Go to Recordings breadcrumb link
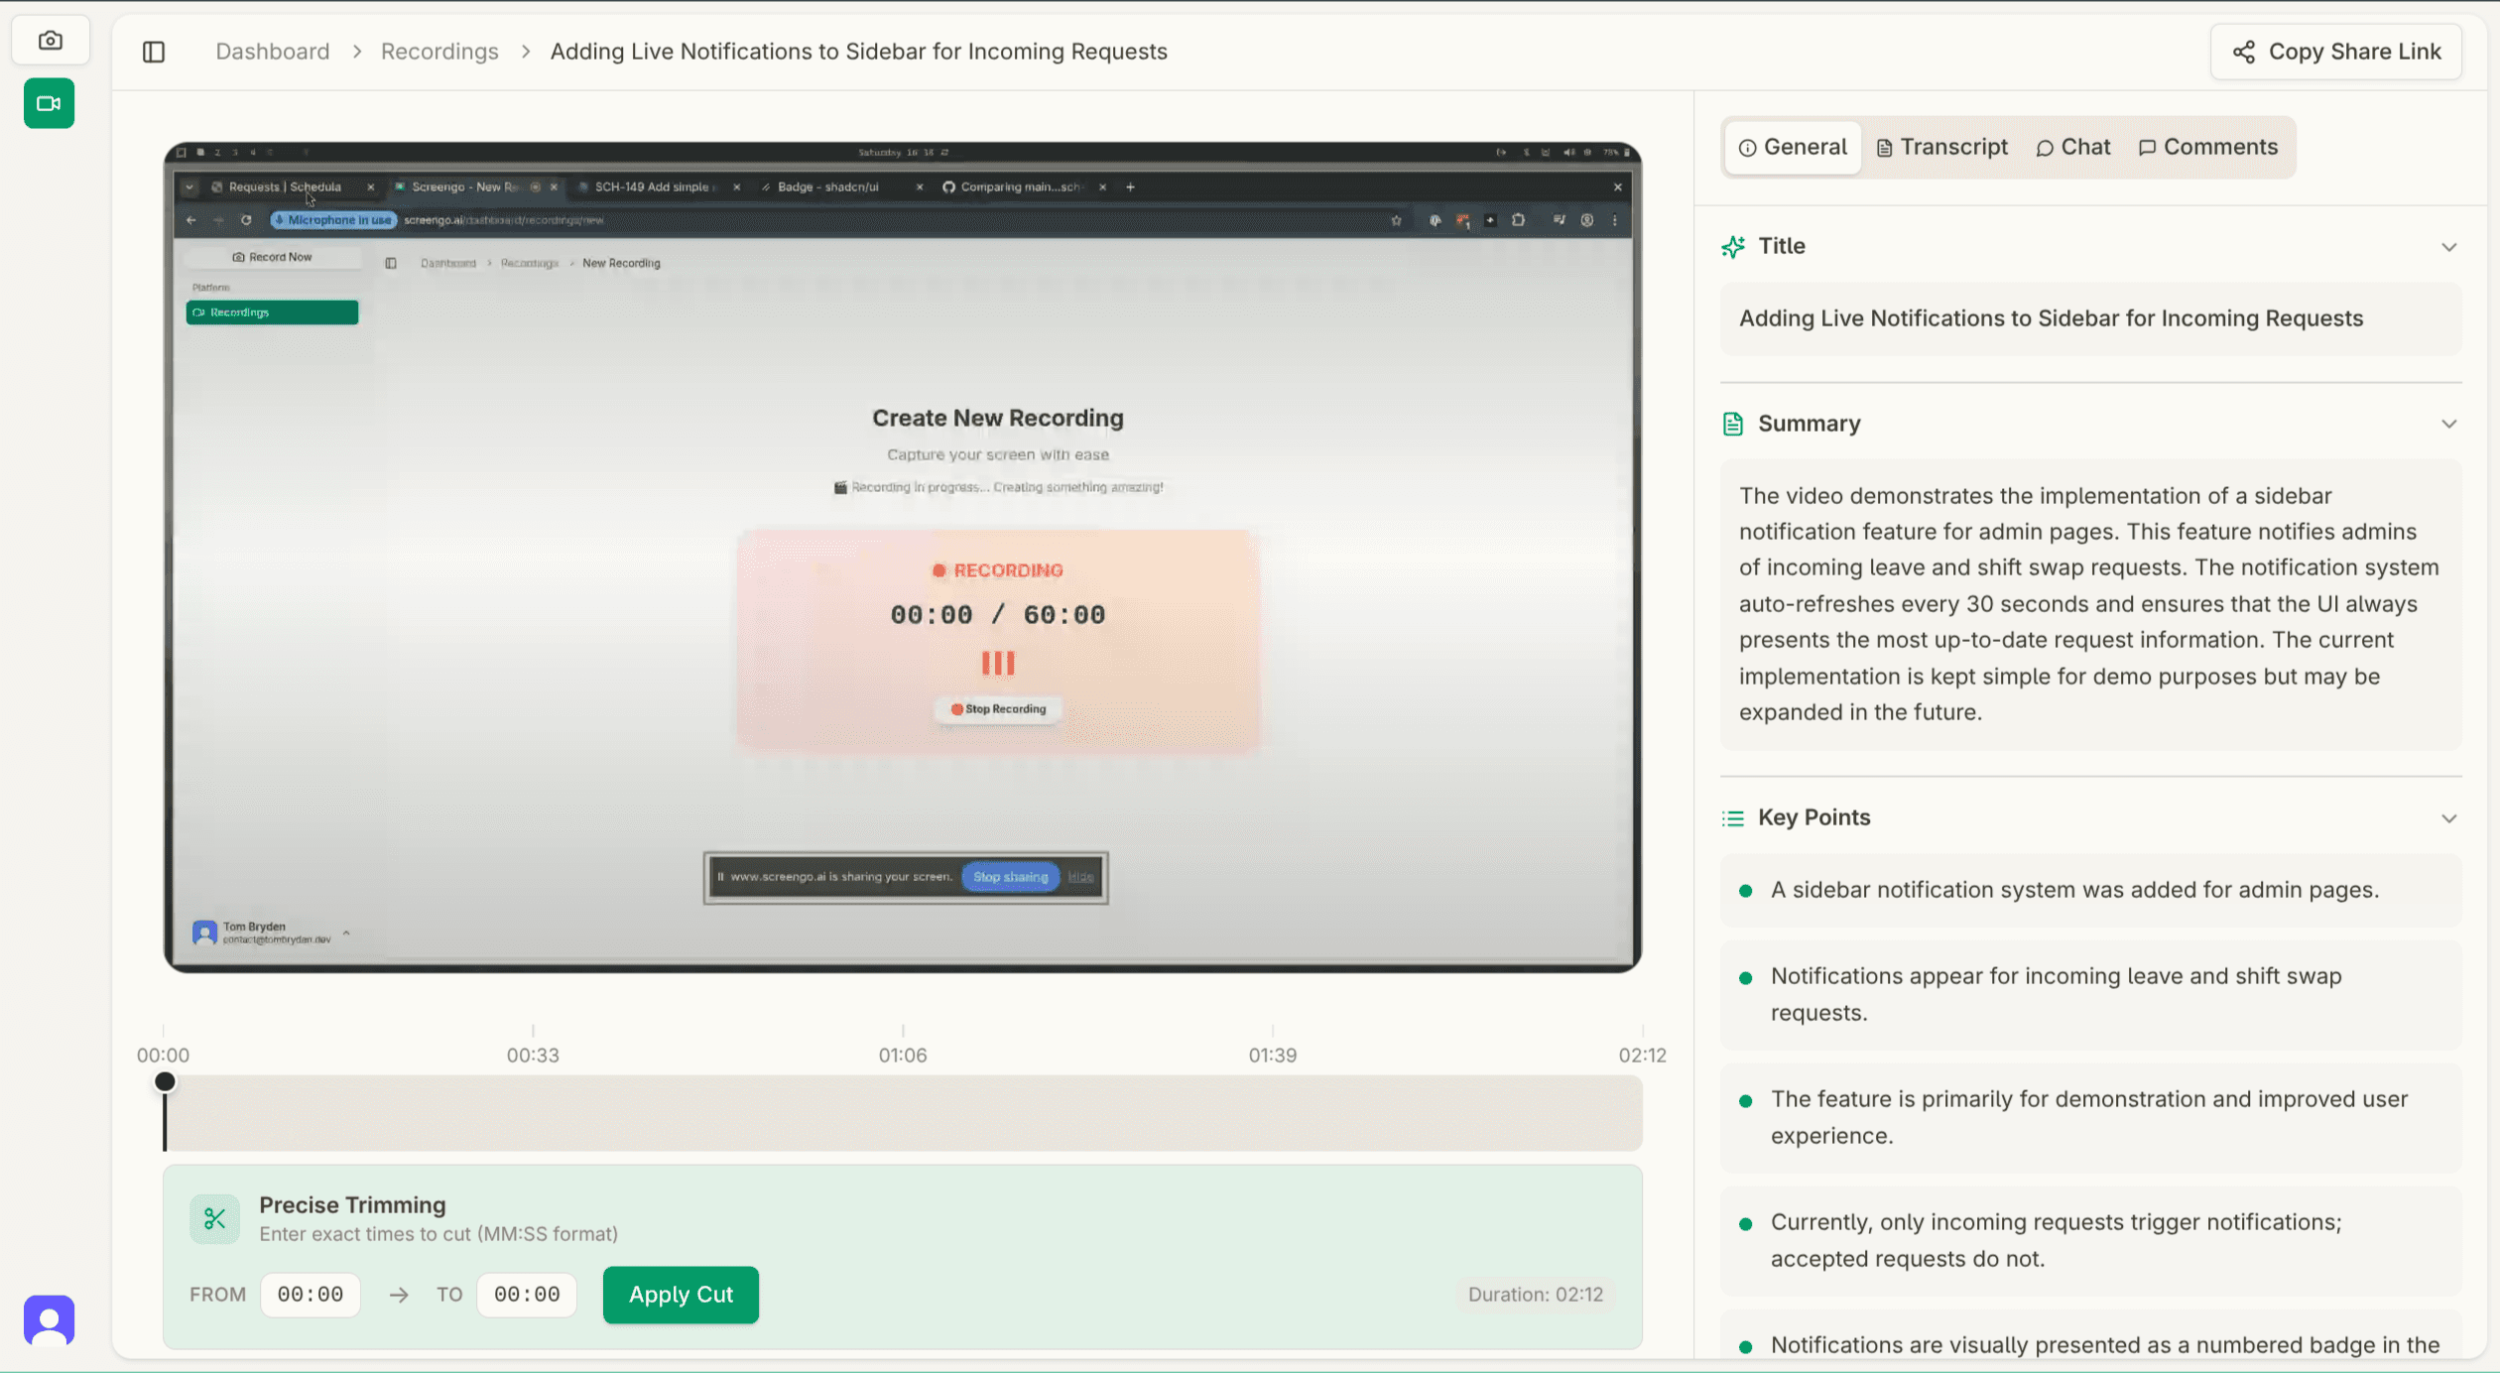This screenshot has height=1373, width=2500. pyautogui.click(x=439, y=52)
